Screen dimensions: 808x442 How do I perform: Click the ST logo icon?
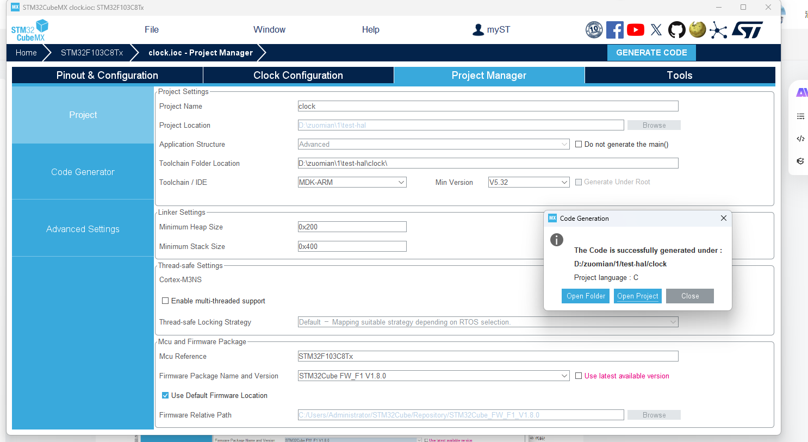pyautogui.click(x=747, y=30)
